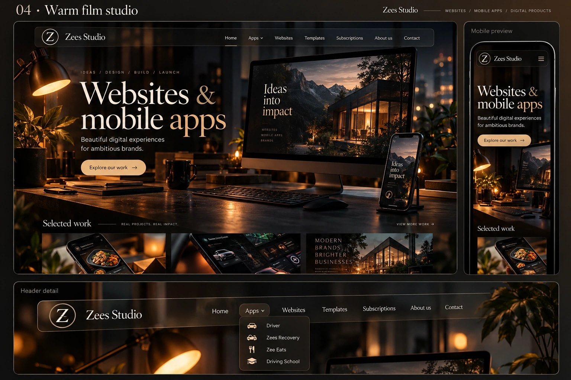Click the large Z logo in header detail
Image resolution: width=571 pixels, height=380 pixels.
pos(62,316)
